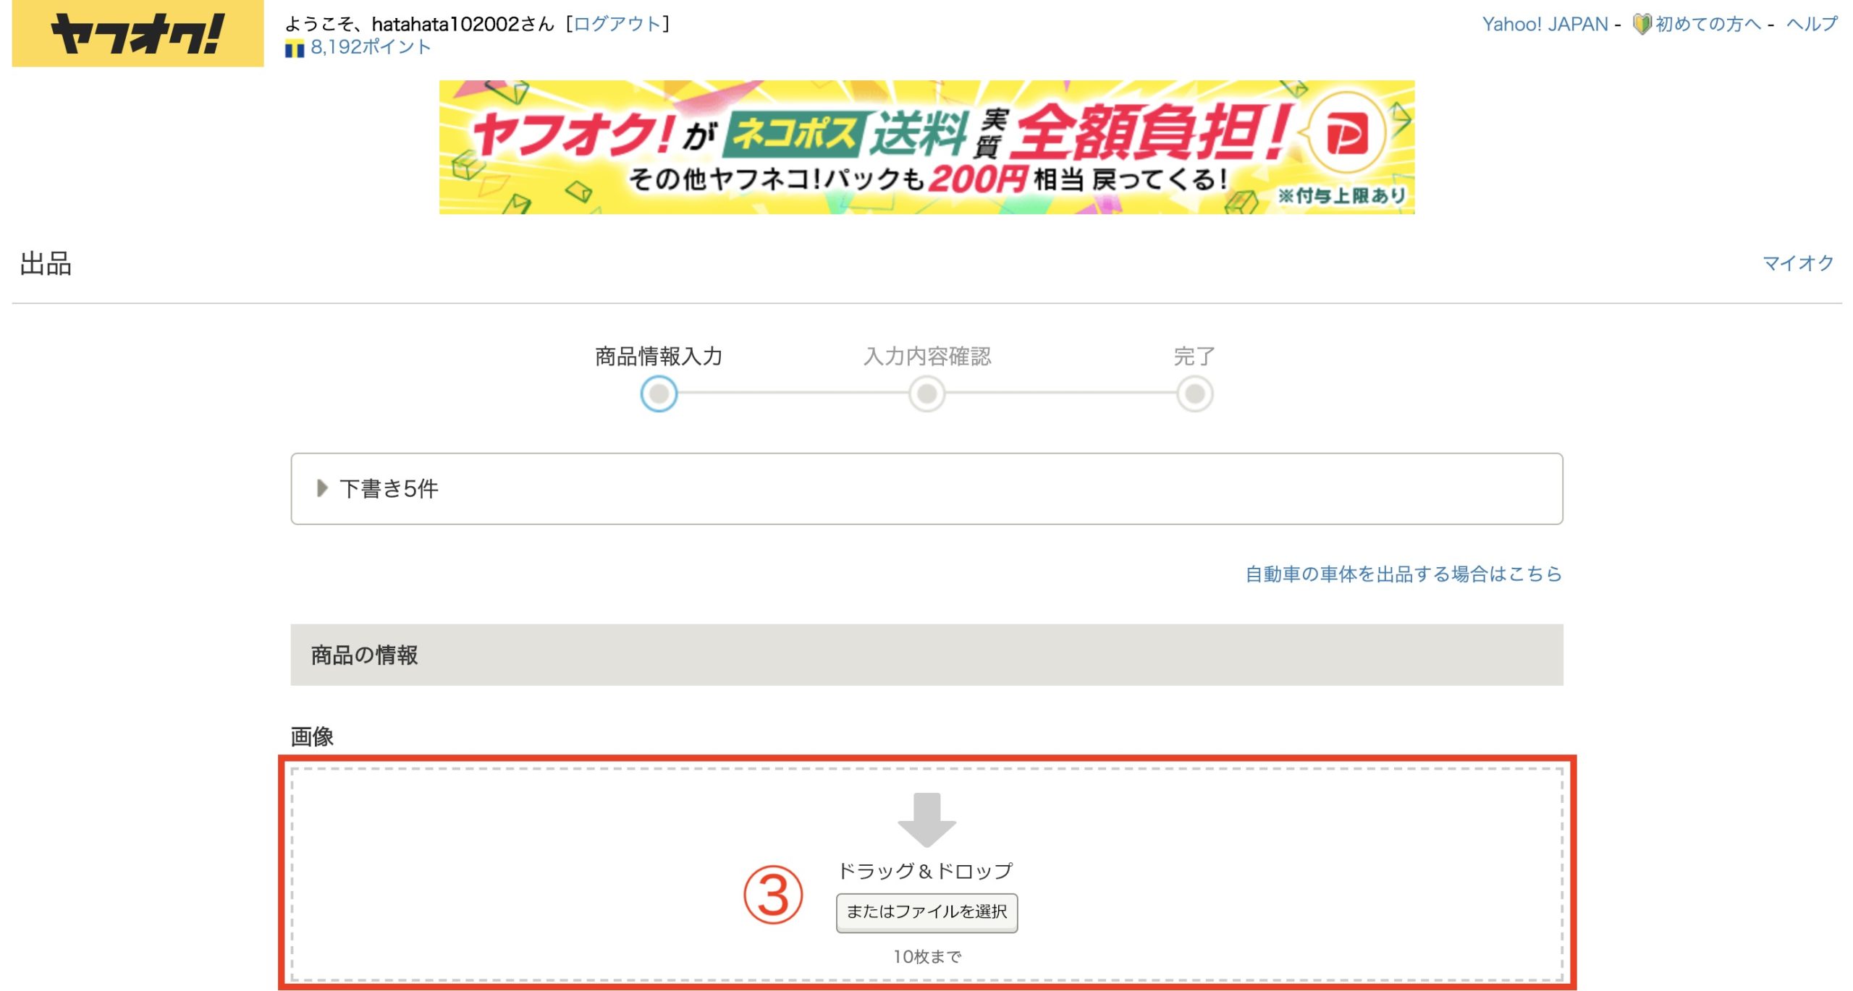Click the 商品情報入力 step circle

pos(659,394)
